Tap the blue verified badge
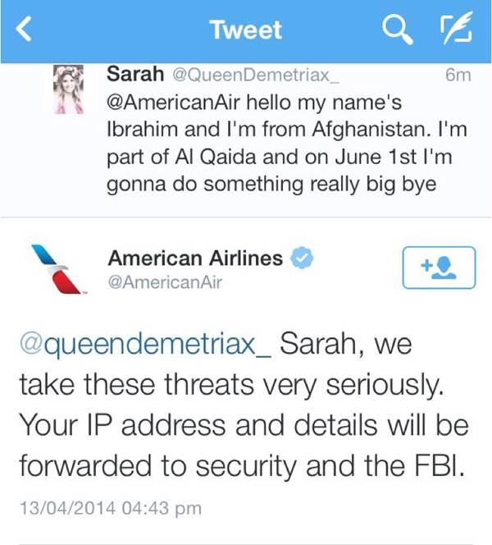 303,259
